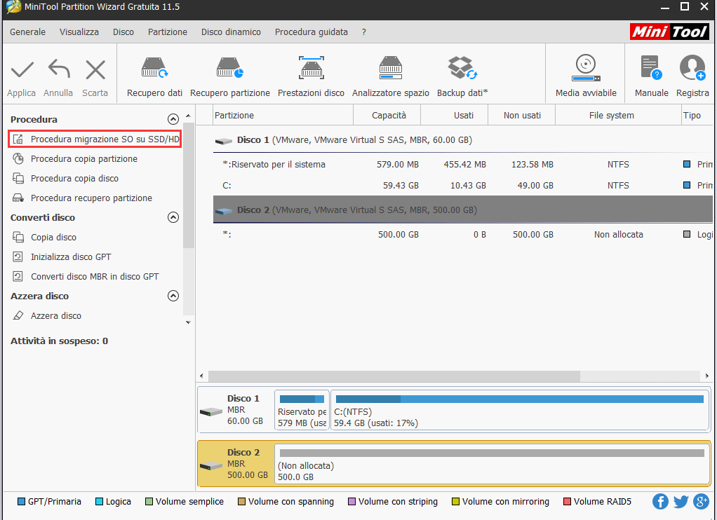Open the Partizione menu
Image resolution: width=717 pixels, height=520 pixels.
pos(168,32)
